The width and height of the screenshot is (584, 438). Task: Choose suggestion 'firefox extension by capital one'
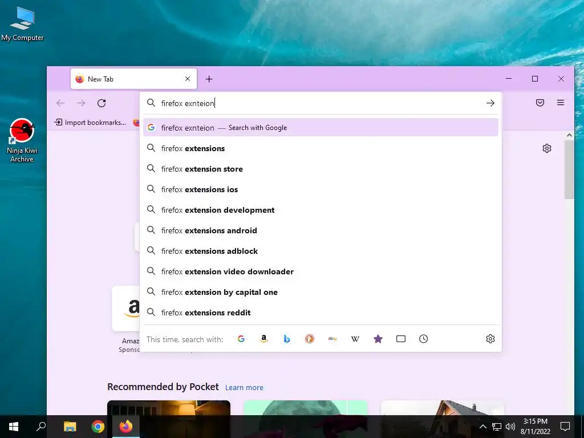(x=321, y=292)
